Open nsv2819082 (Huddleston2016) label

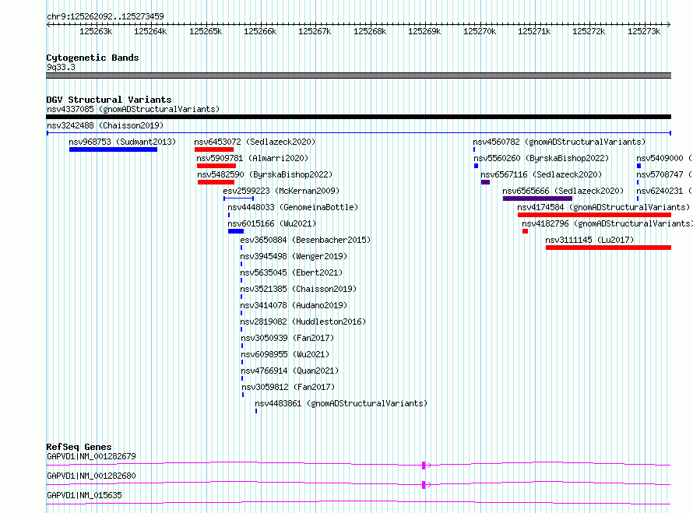click(x=303, y=322)
